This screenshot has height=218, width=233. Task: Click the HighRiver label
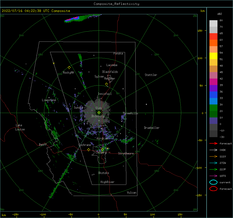107,182
